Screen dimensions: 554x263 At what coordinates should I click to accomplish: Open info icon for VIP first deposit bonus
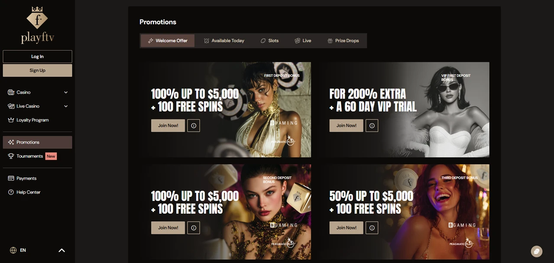[x=372, y=126]
